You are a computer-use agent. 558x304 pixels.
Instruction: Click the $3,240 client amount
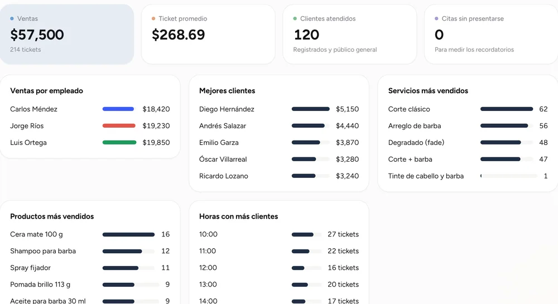[347, 176]
